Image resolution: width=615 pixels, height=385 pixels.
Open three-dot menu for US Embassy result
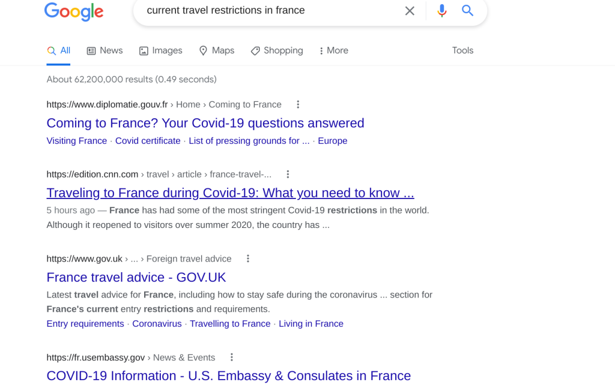(x=232, y=357)
